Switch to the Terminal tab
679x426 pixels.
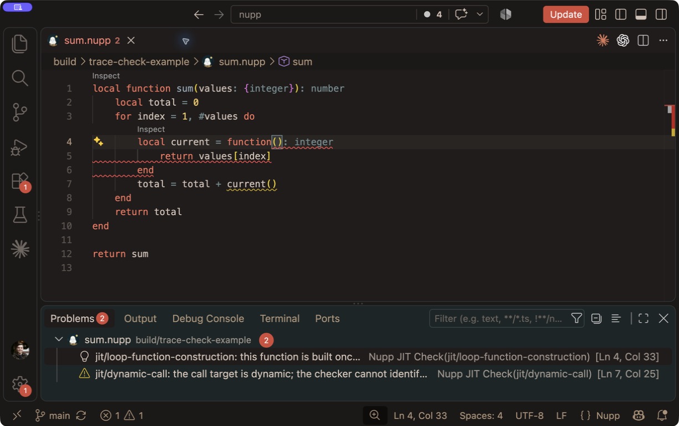click(280, 318)
